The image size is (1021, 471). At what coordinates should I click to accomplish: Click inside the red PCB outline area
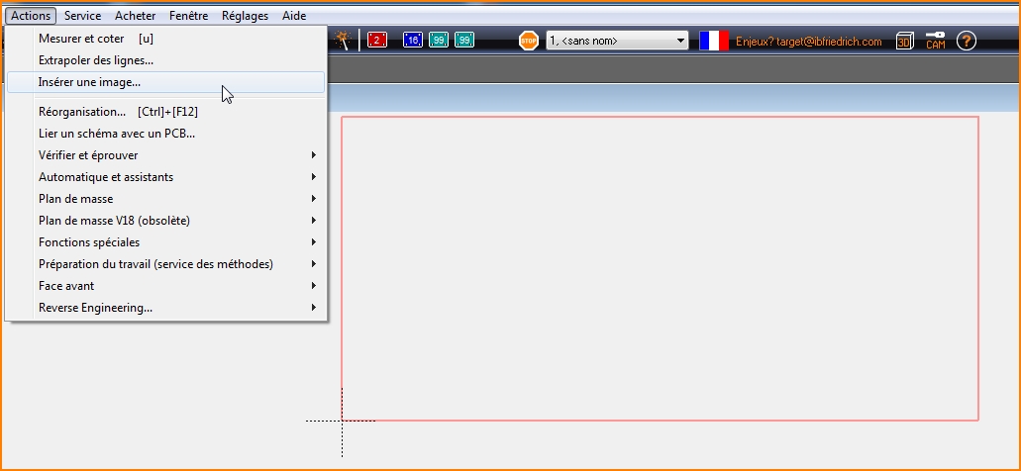(660, 267)
